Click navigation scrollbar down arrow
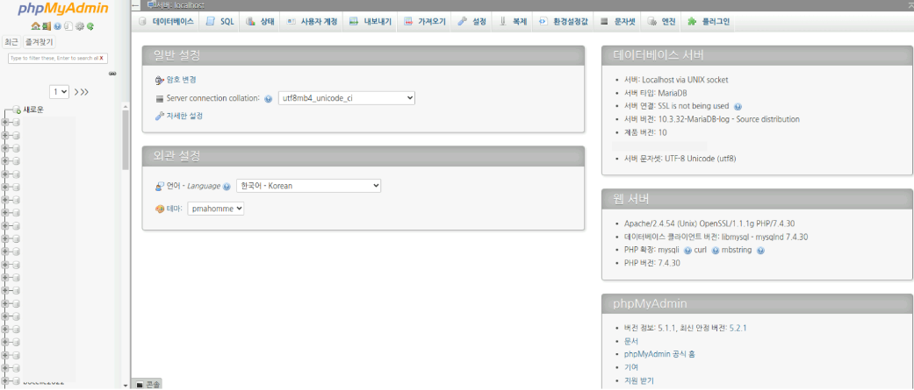This screenshot has height=390, width=914. [x=126, y=386]
